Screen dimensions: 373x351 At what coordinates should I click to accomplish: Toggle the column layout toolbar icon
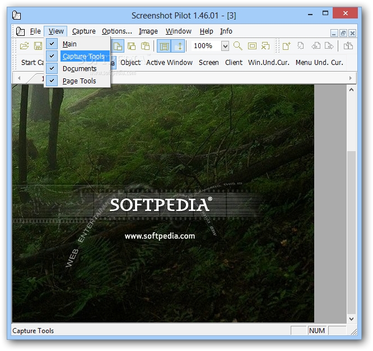click(x=164, y=46)
